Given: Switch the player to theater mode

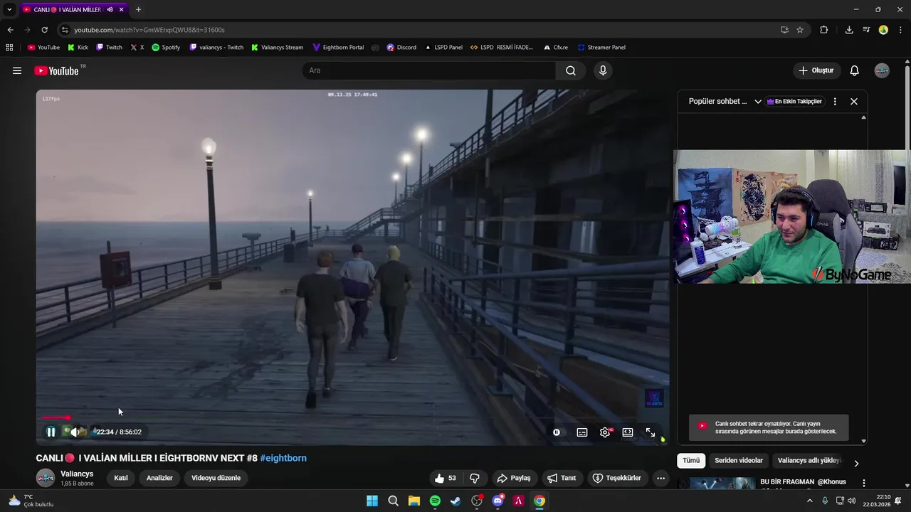Looking at the screenshot, I should [628, 432].
